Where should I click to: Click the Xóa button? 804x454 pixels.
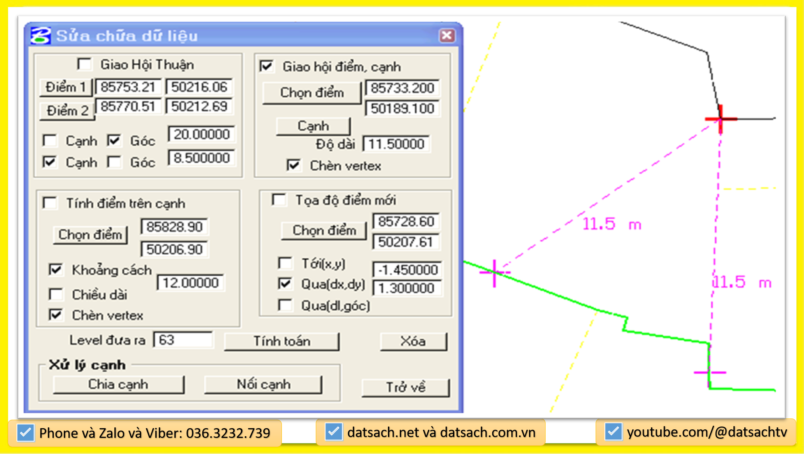(x=413, y=341)
